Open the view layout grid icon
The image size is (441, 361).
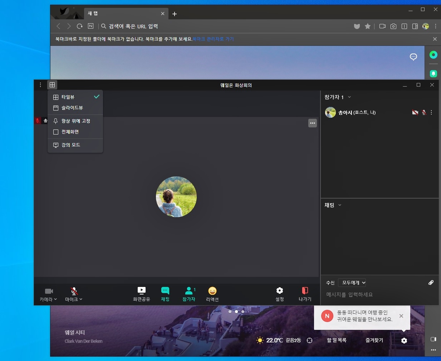52,85
